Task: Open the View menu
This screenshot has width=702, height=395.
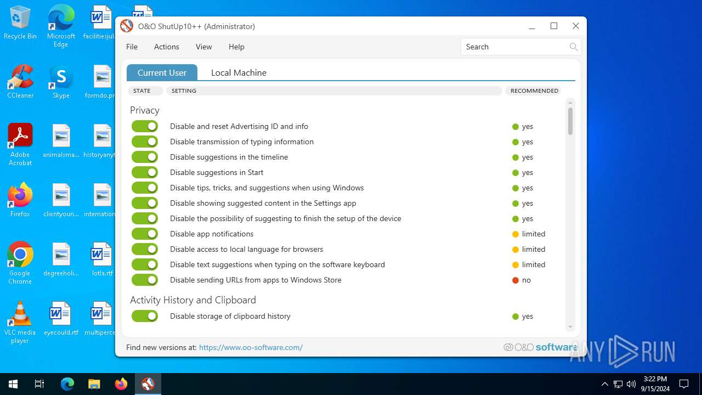Action: coord(203,47)
